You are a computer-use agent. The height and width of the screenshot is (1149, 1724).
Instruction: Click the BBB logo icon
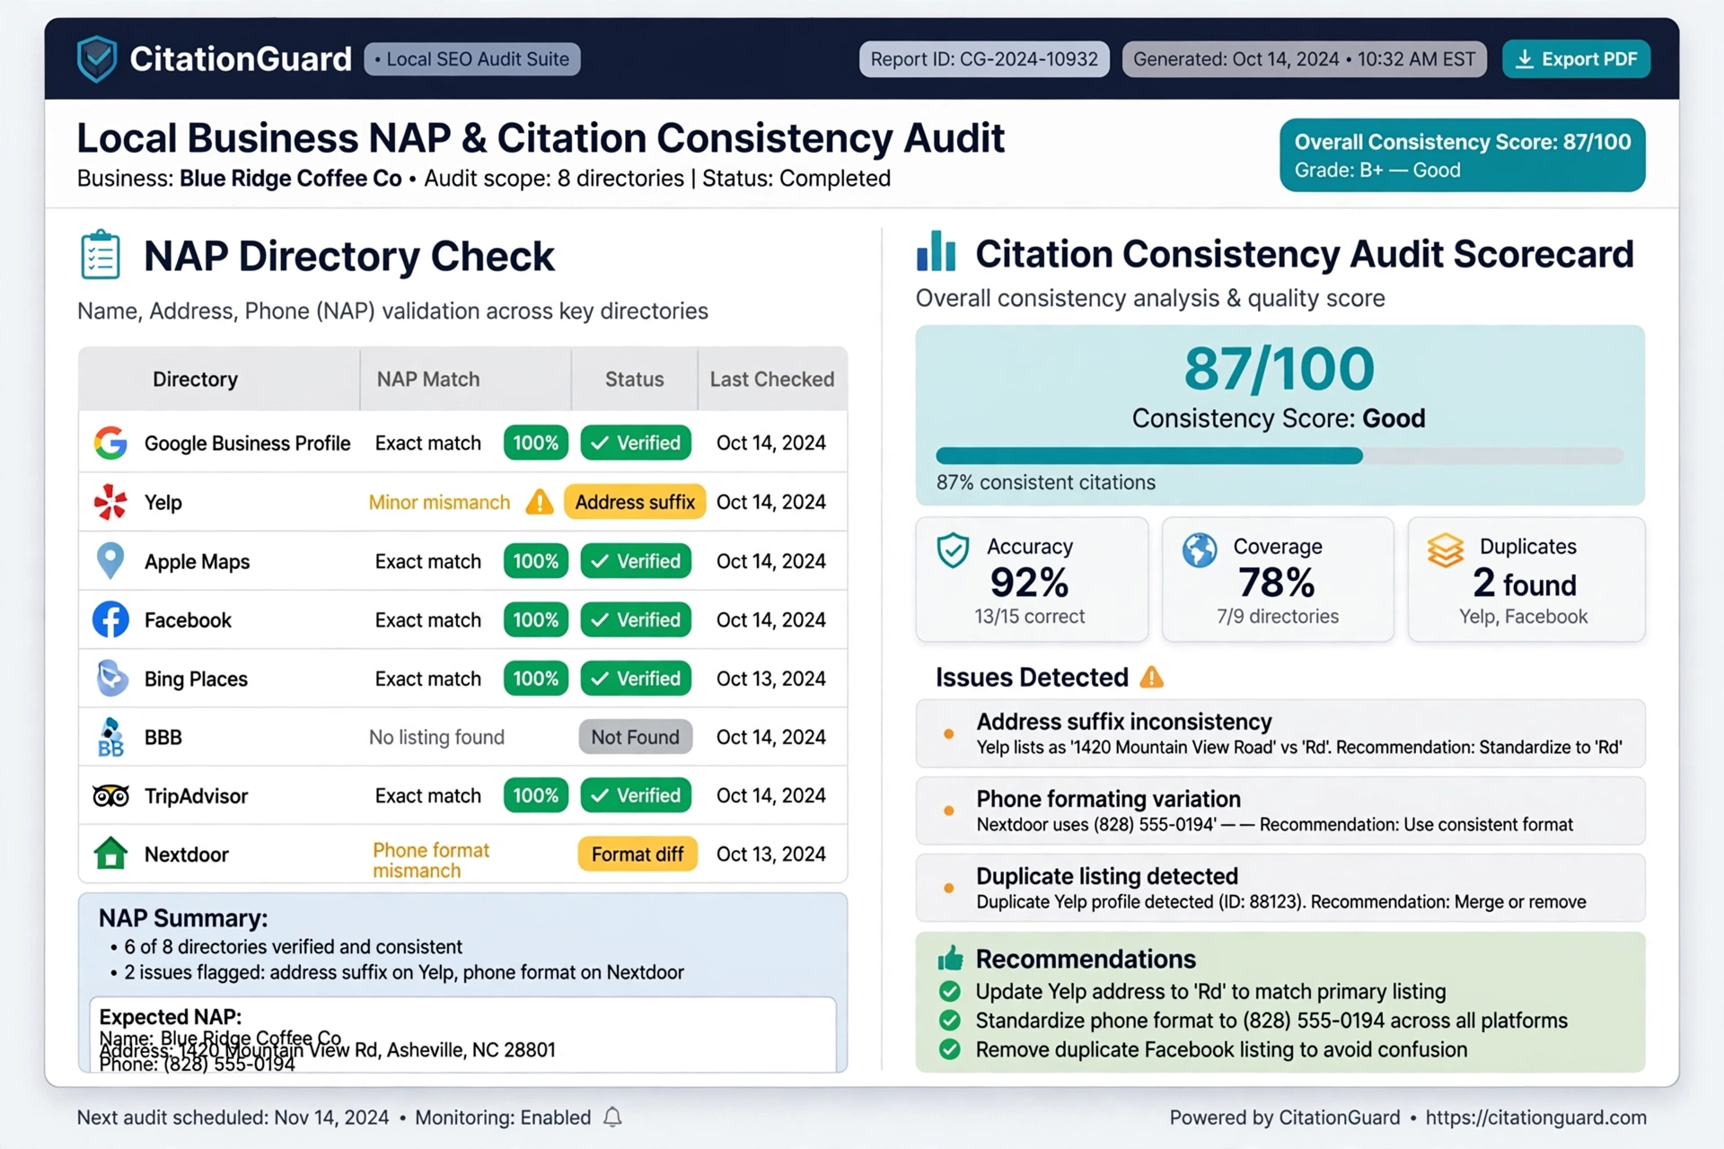click(x=110, y=737)
